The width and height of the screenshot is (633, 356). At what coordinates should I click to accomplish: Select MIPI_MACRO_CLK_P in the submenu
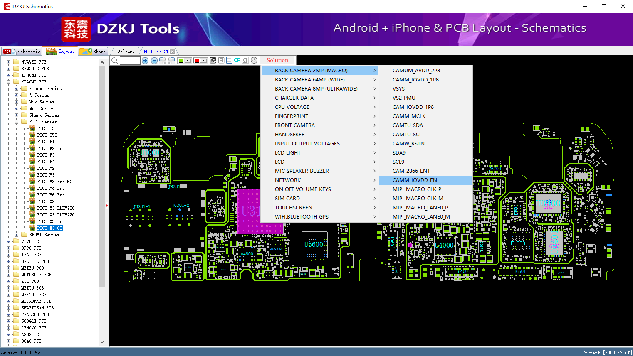click(x=426, y=189)
